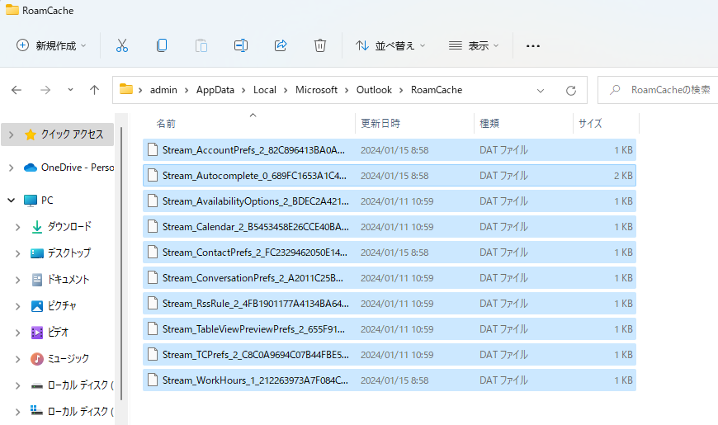Refresh the RoamCache folder view
The width and height of the screenshot is (718, 425).
pos(570,90)
